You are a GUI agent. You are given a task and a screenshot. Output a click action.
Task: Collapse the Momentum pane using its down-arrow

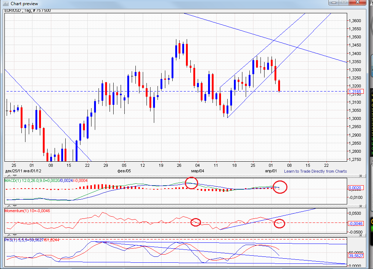coord(14,206)
